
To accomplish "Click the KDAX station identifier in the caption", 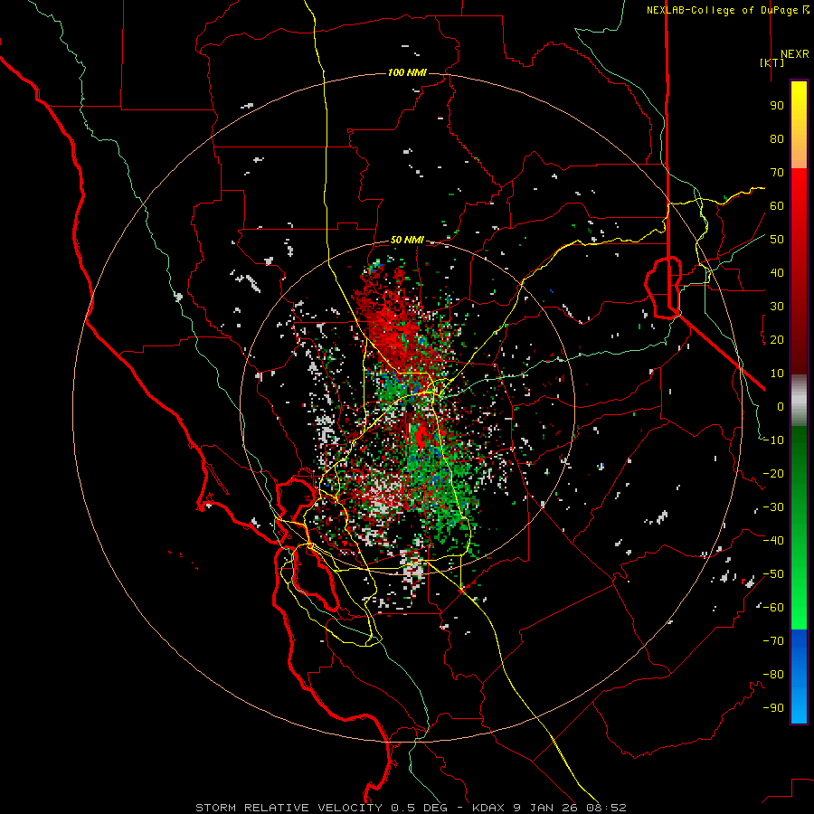I will (488, 808).
